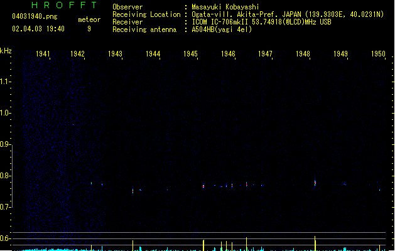Click the gray vertical range bar near 0.8 kHz

(x=12, y=176)
